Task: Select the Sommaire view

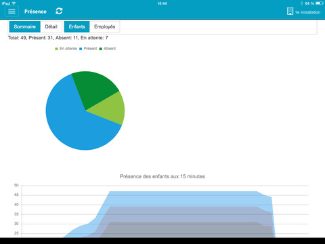Action: coord(25,26)
